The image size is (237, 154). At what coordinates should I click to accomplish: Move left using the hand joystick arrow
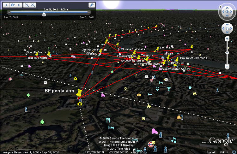[x=223, y=28]
